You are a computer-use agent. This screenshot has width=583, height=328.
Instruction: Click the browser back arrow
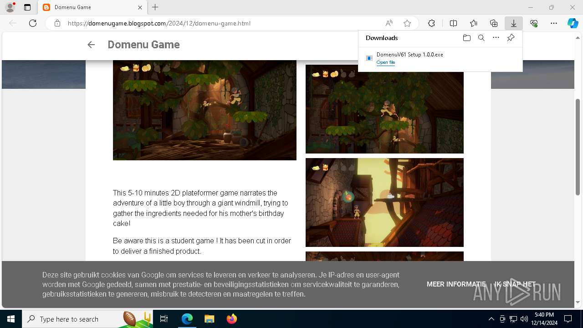13,23
